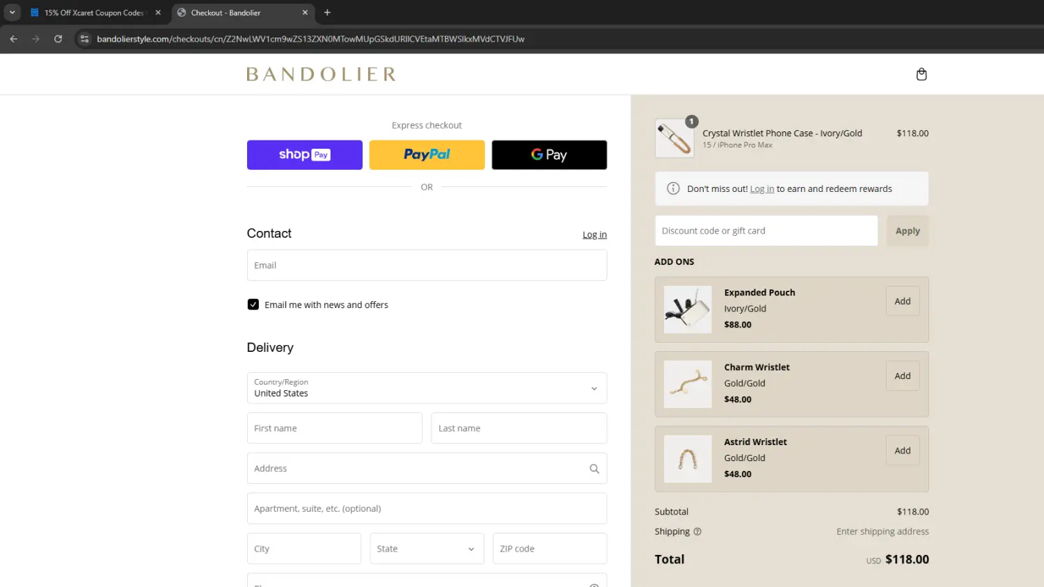Open the site information icon in address bar
This screenshot has height=587, width=1044.
[84, 39]
